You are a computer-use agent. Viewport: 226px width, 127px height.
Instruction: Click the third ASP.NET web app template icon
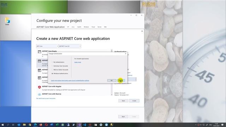[39, 71]
